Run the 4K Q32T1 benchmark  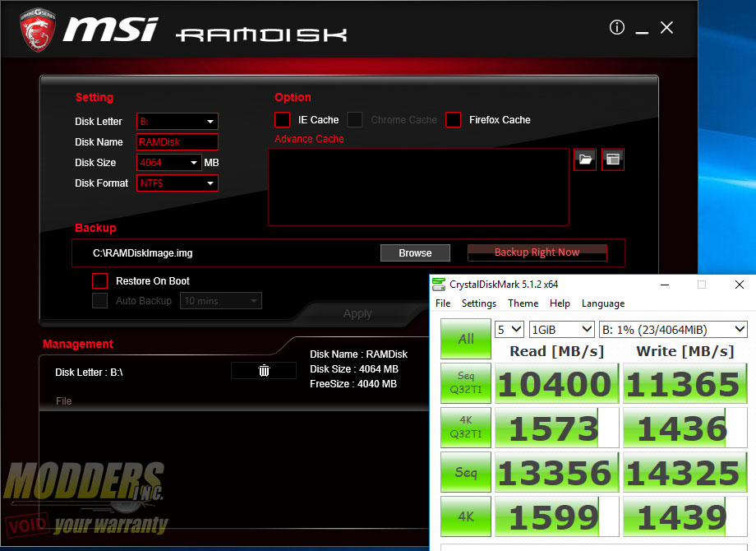point(466,428)
